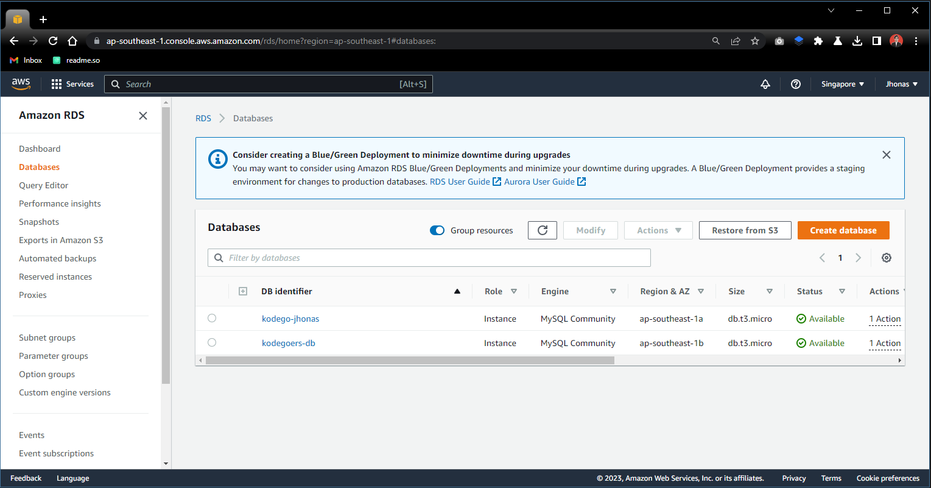931x488 pixels.
Task: Open the Aurora User Guide link
Action: [545, 182]
